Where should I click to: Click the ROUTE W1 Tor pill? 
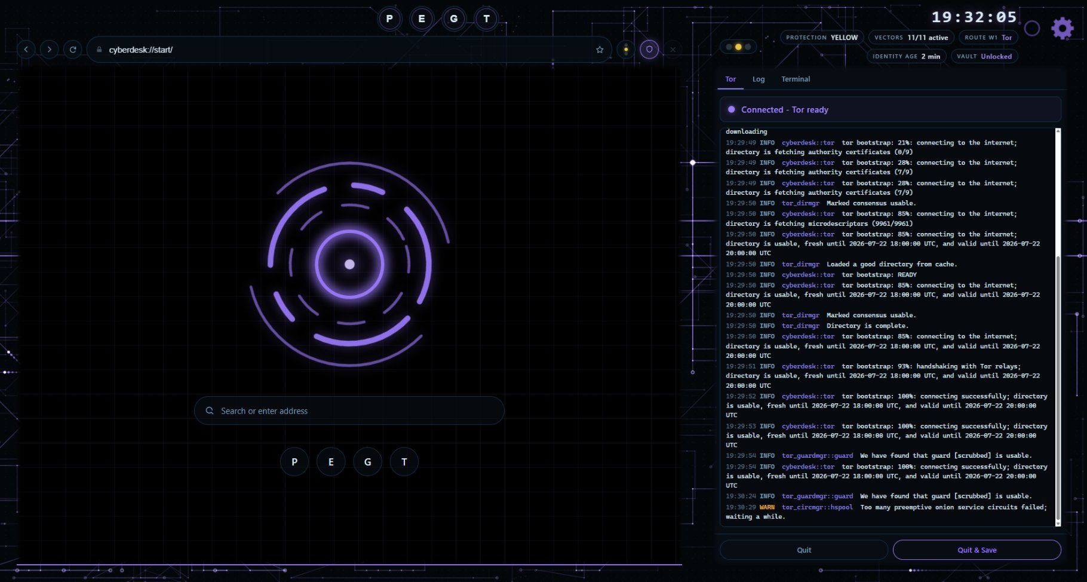988,37
